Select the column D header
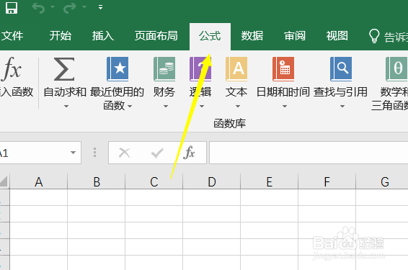The image size is (408, 270). click(x=212, y=181)
